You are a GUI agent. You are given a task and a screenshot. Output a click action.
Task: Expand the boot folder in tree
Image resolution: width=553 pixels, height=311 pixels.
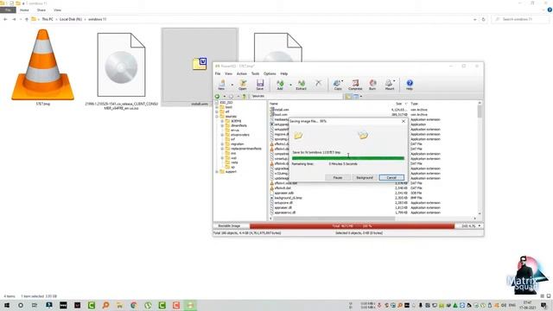(217, 107)
